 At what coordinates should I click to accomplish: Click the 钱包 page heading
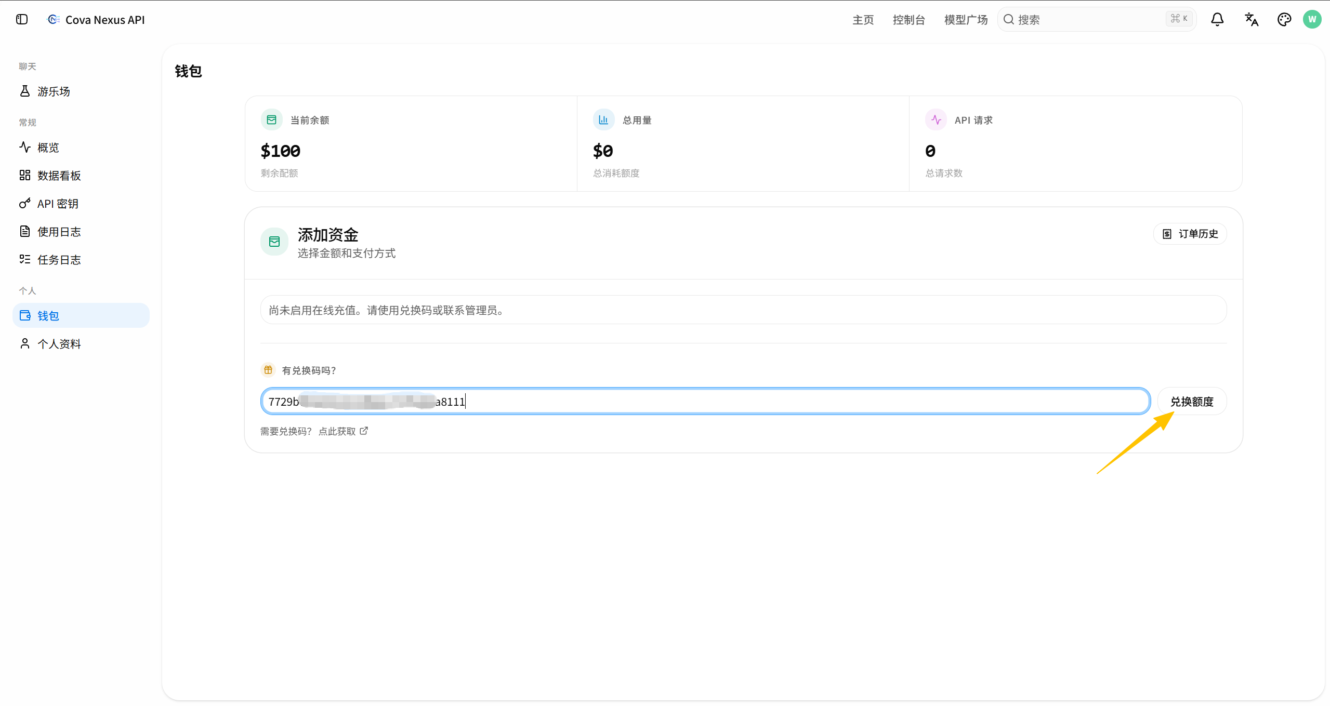pyautogui.click(x=188, y=71)
